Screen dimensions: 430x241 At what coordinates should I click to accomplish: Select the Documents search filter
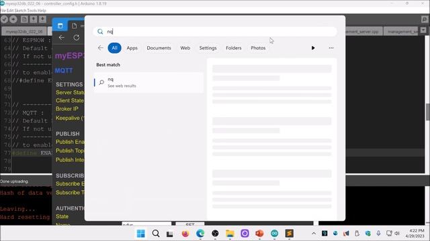click(x=159, y=48)
